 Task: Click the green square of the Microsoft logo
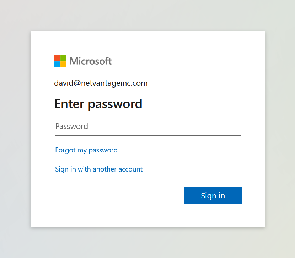click(63, 58)
